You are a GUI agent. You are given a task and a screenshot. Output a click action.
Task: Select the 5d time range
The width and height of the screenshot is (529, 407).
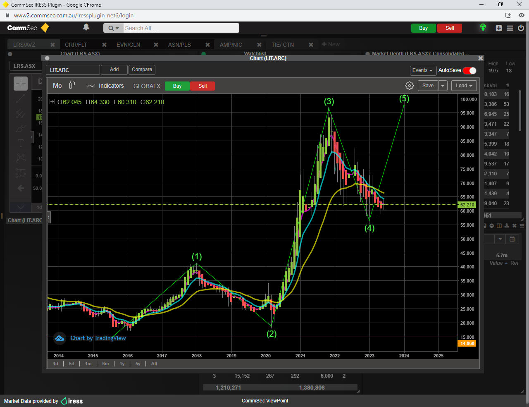pyautogui.click(x=71, y=364)
